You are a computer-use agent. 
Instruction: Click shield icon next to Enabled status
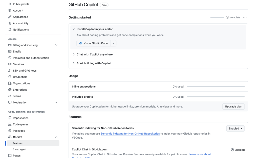click(232, 150)
